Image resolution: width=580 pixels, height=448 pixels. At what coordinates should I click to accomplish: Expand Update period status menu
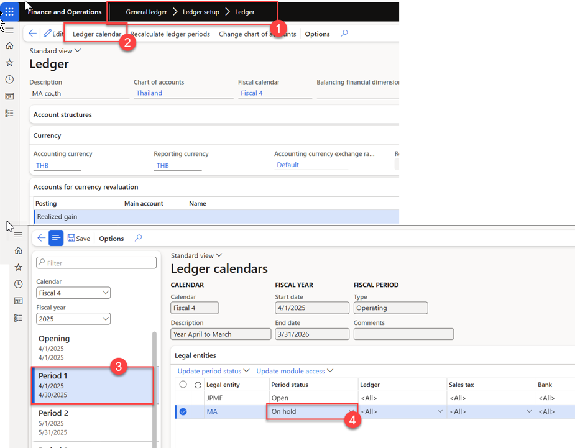pos(213,371)
